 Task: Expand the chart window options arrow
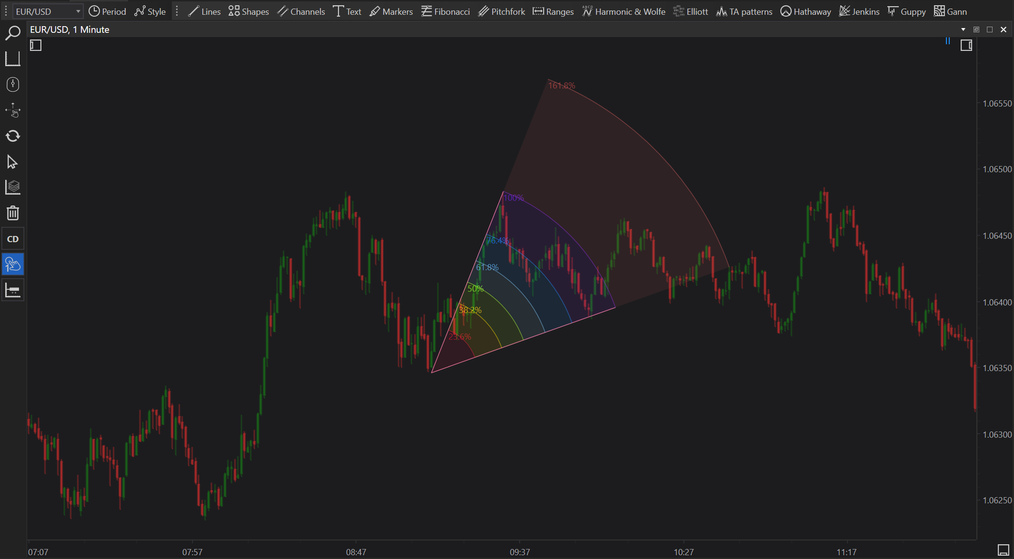[963, 29]
